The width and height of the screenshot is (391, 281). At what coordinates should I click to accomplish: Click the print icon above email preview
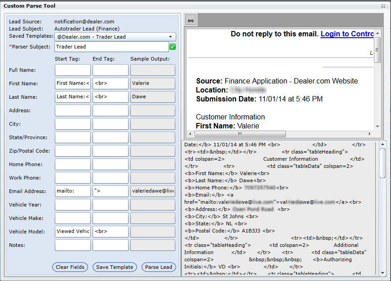pyautogui.click(x=191, y=20)
